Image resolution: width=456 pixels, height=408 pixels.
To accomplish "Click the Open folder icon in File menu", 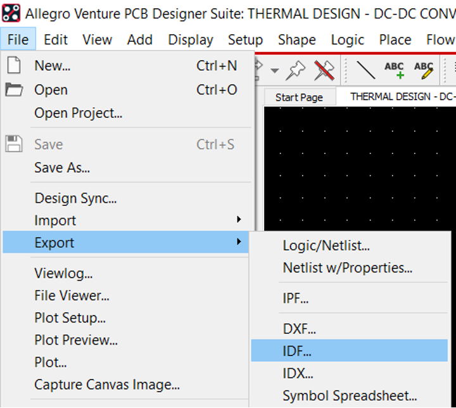I will click(14, 90).
